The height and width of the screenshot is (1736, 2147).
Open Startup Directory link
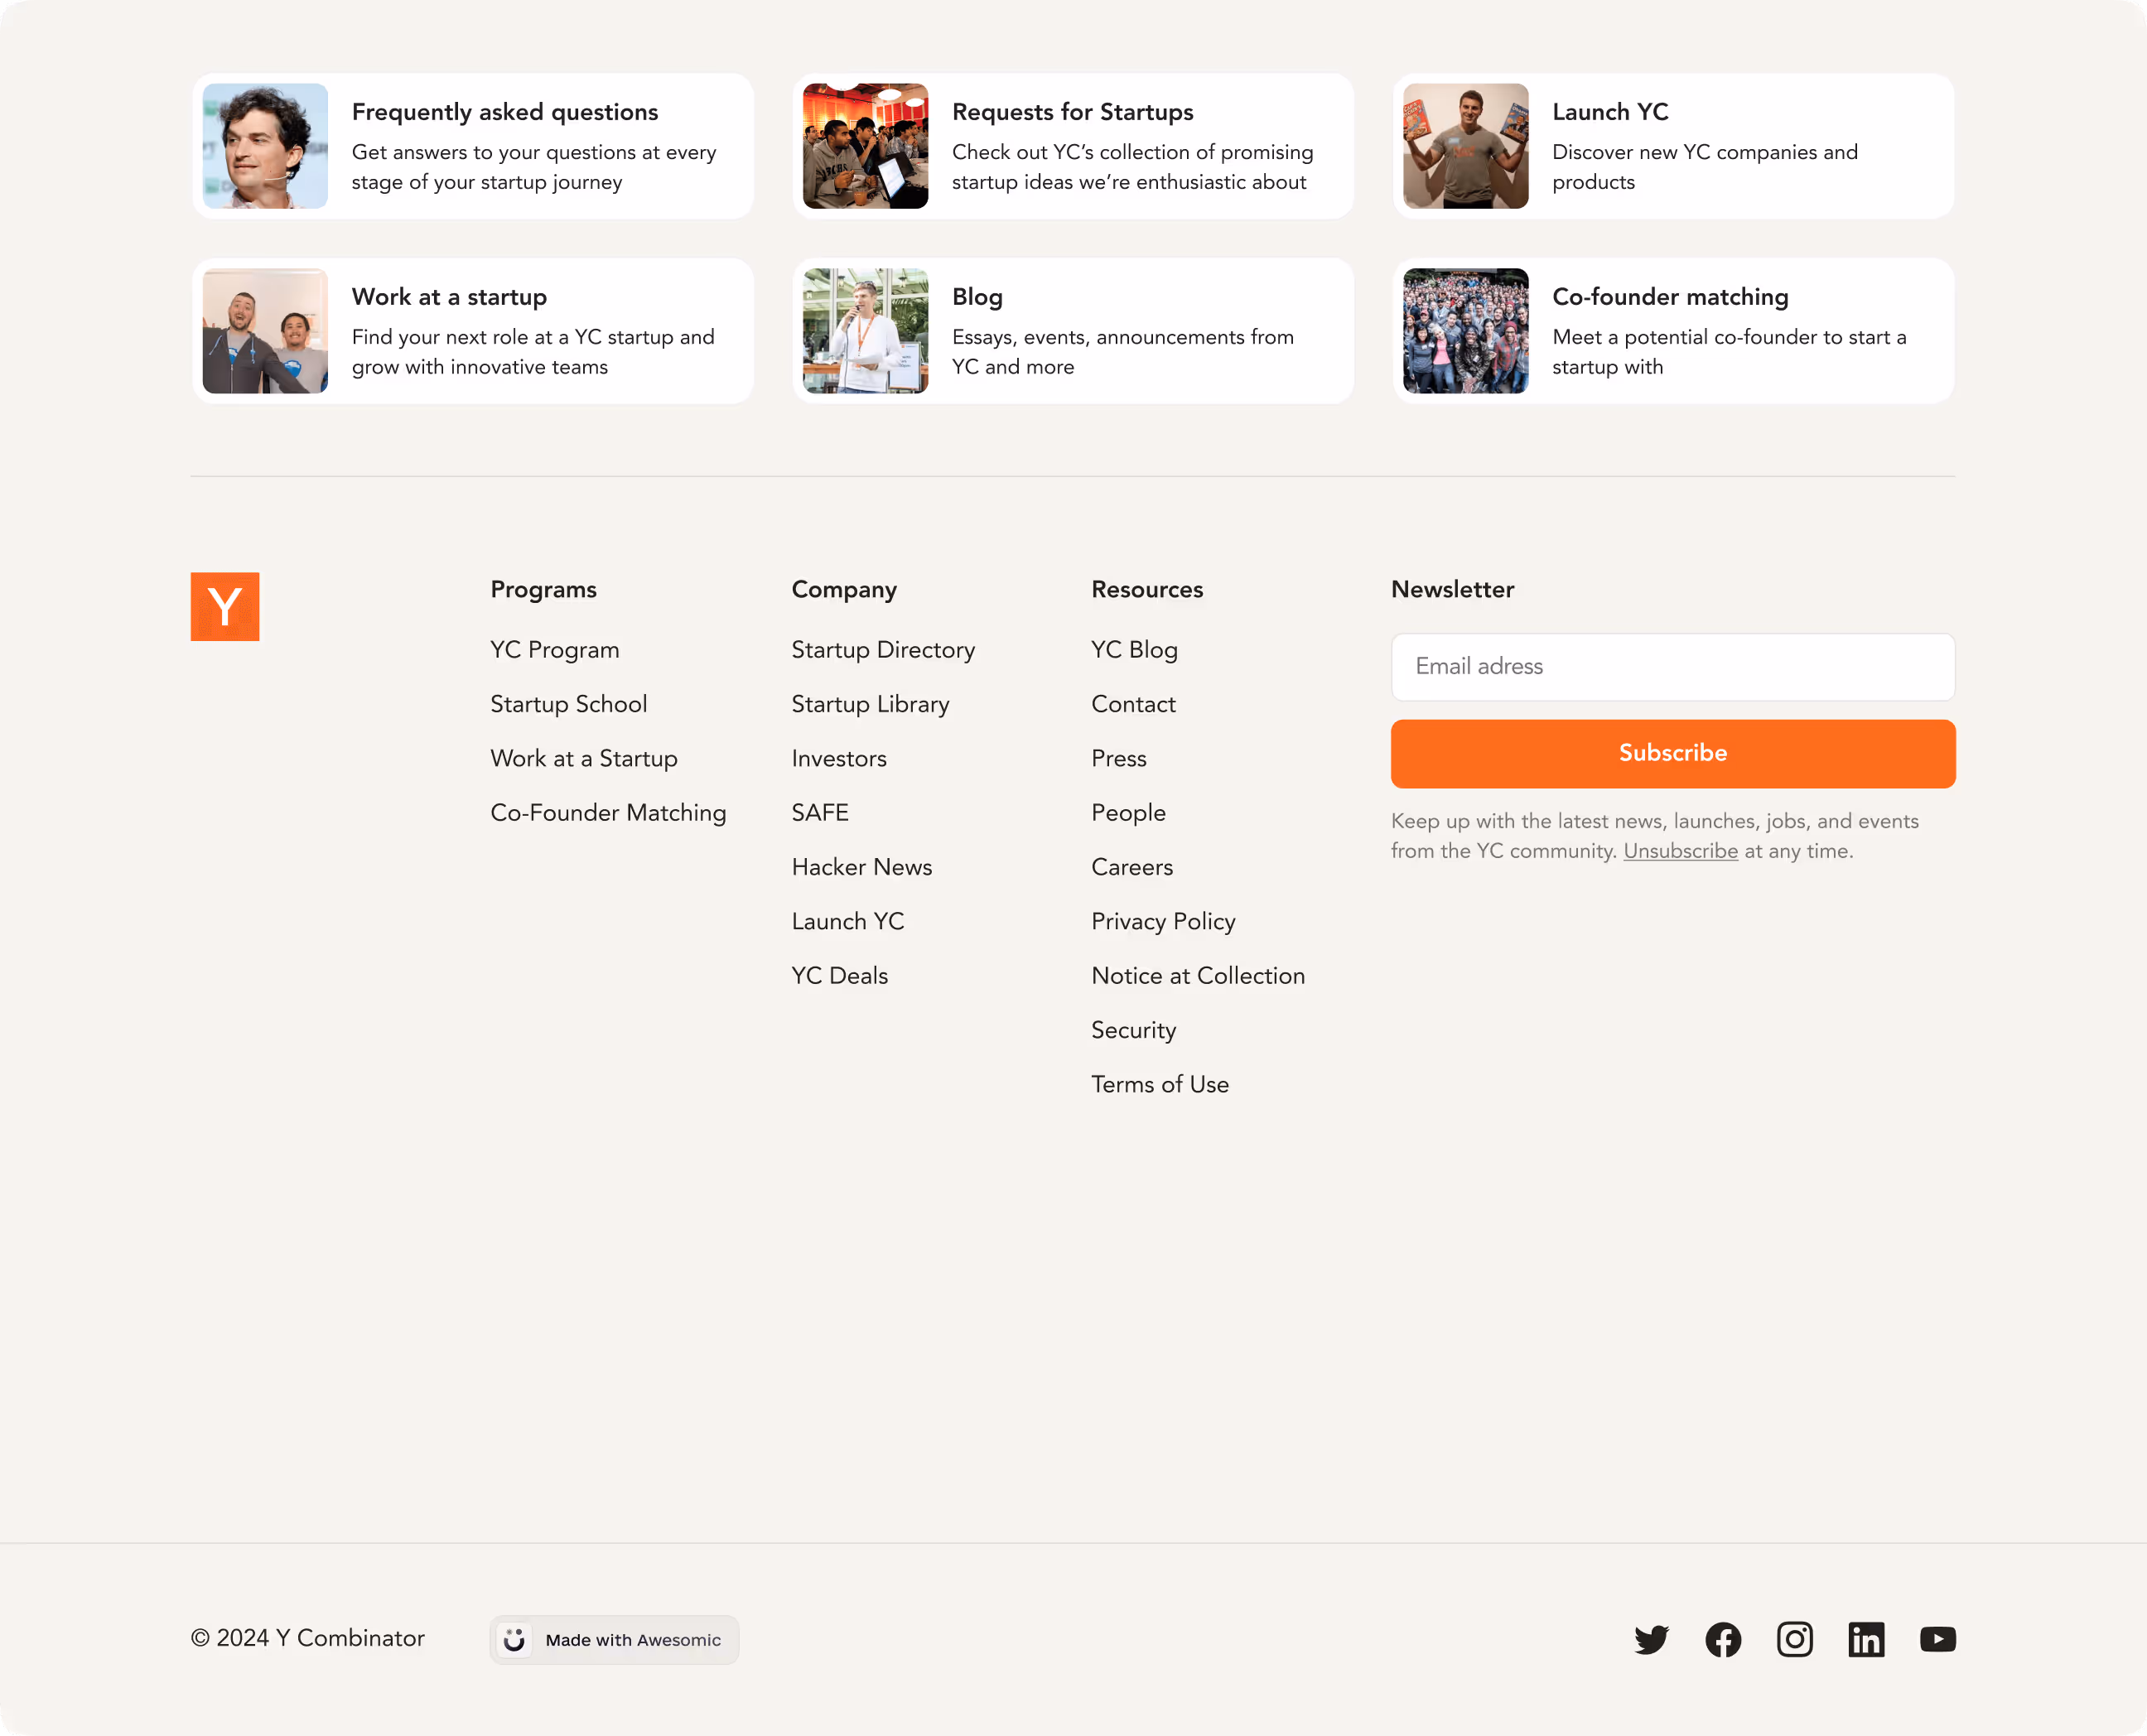point(883,650)
